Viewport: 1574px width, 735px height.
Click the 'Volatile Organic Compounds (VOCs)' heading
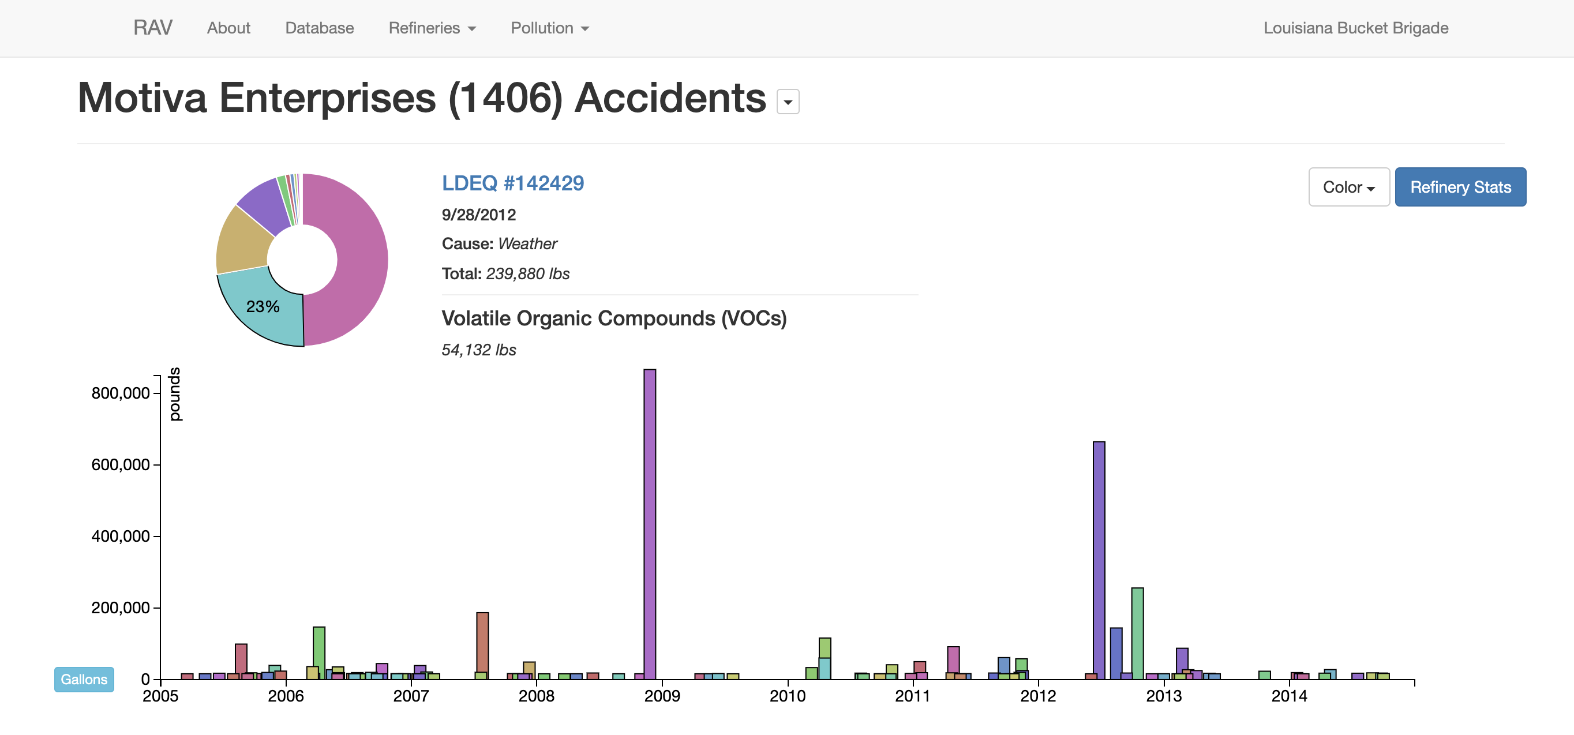614,318
